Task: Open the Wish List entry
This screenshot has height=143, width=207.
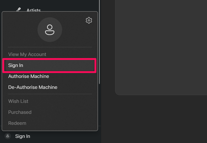Action: [18, 101]
